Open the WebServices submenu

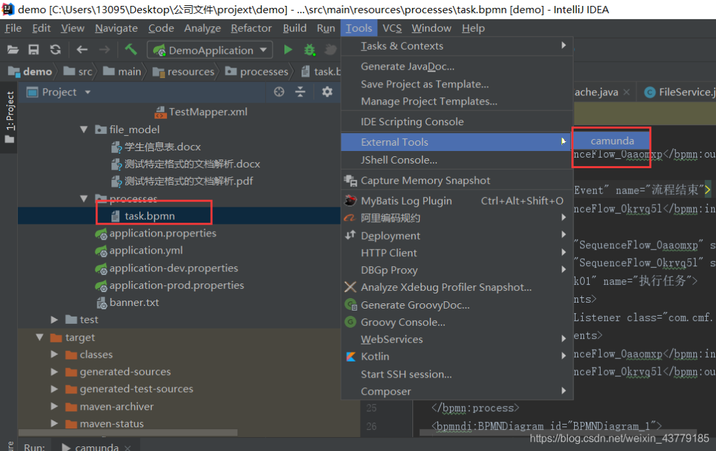[x=457, y=339]
